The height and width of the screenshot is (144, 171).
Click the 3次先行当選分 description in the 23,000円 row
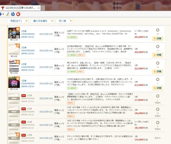coord(100,82)
